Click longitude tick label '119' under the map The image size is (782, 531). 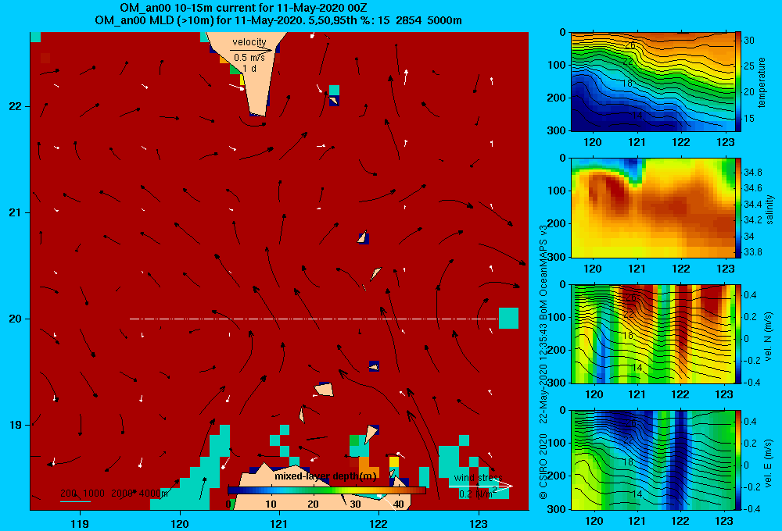tap(80, 523)
